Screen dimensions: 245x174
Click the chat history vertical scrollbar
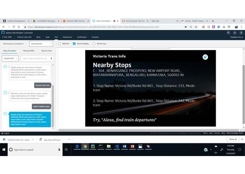coord(53,106)
